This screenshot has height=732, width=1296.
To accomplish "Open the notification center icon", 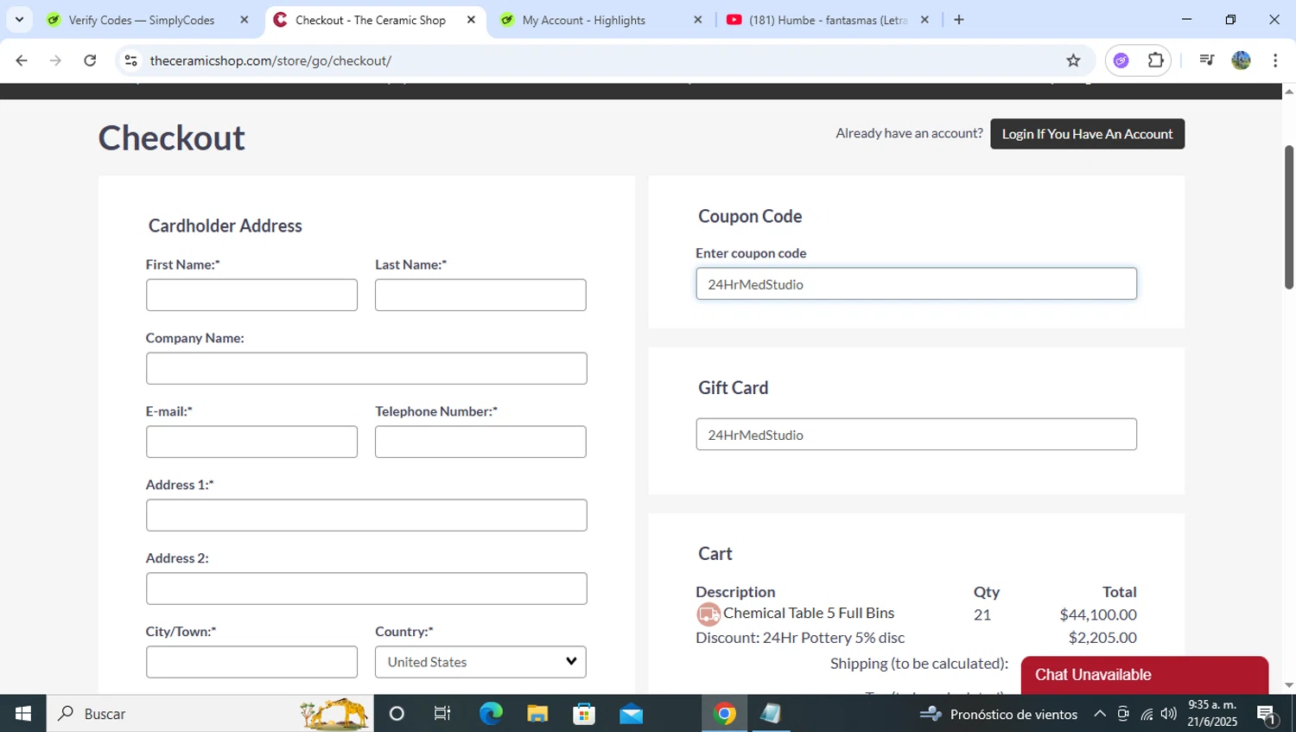I will pyautogui.click(x=1267, y=714).
